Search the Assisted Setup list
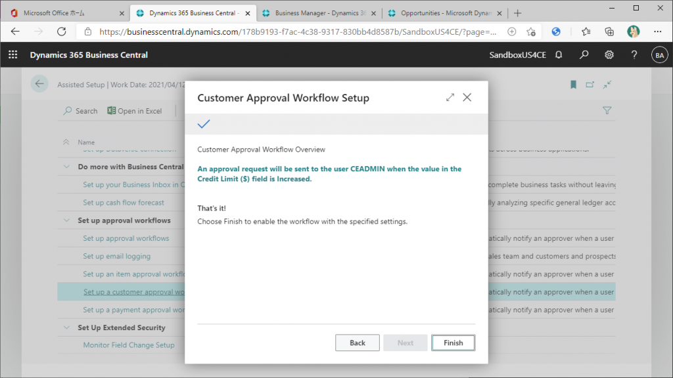Viewport: 673px width, 378px height. click(x=80, y=111)
